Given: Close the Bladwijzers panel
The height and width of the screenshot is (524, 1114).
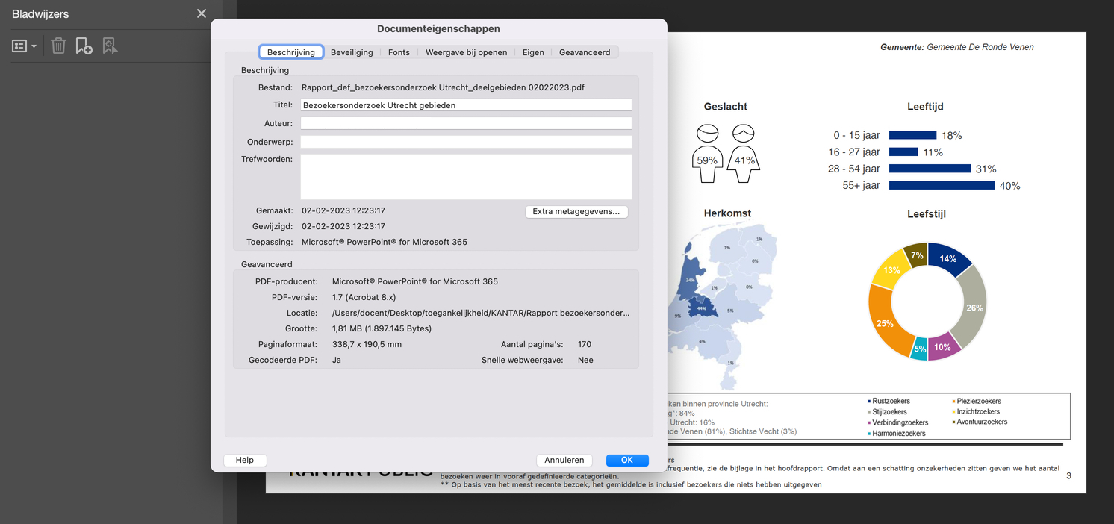Looking at the screenshot, I should (202, 13).
